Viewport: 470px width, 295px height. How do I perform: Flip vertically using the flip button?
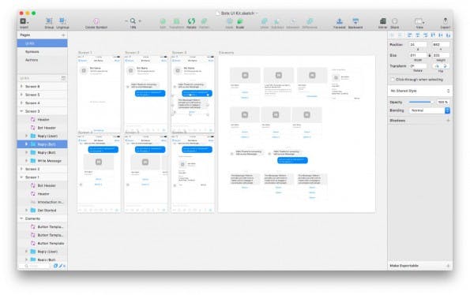[446, 66]
